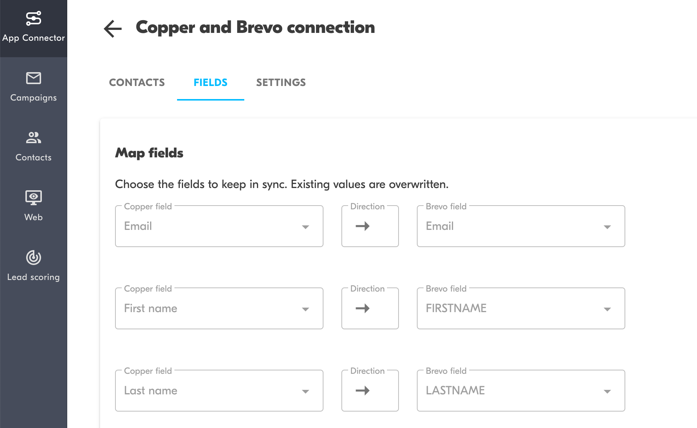The width and height of the screenshot is (697, 428).
Task: Click the Copper and Brevo connection title
Action: pos(255,27)
